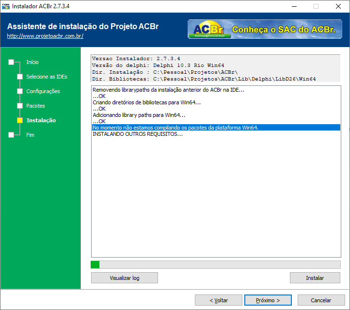Select the Selecione as IDEs step marker

click(20, 77)
